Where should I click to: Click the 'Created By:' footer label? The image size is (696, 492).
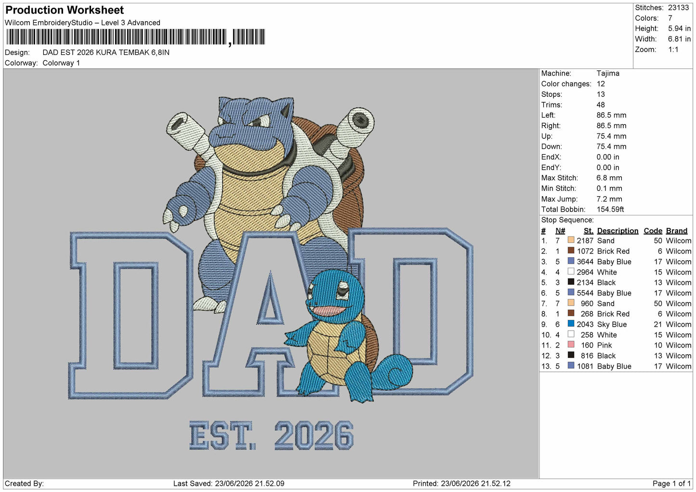pos(24,483)
